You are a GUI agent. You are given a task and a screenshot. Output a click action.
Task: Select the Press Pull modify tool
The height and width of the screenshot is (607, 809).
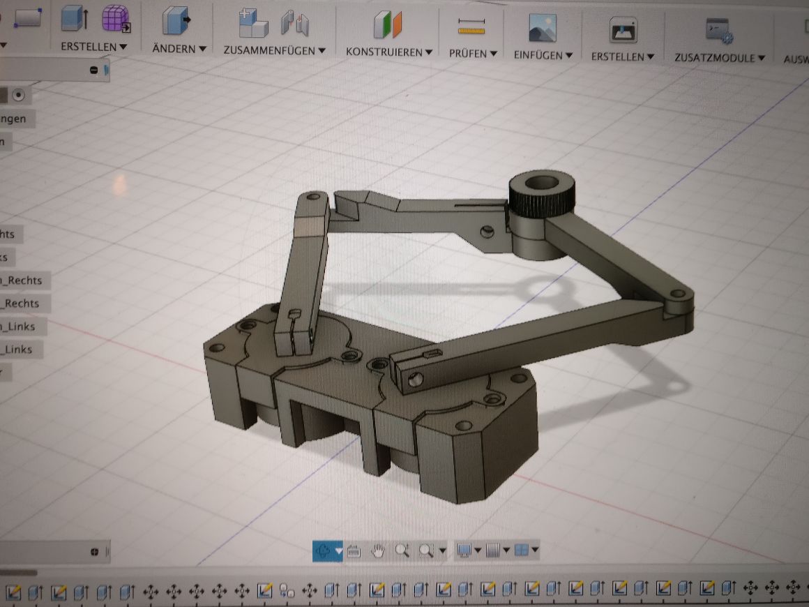pyautogui.click(x=176, y=21)
